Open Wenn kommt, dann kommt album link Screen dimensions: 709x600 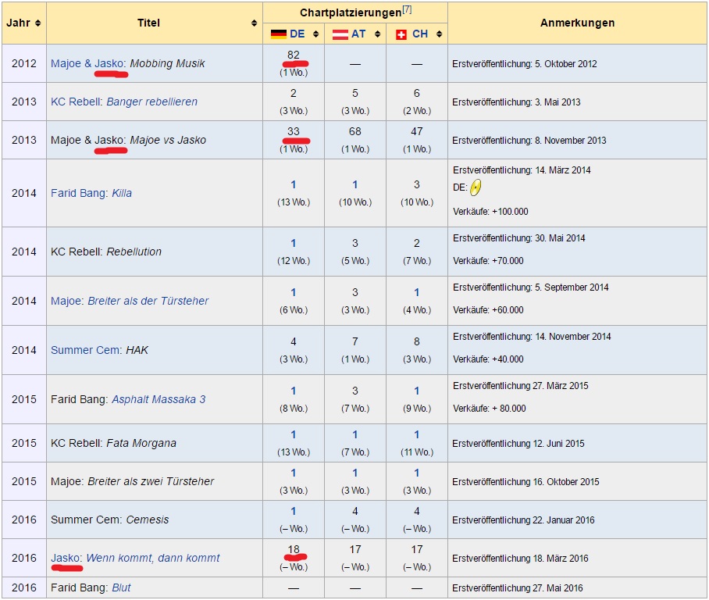click(x=153, y=558)
